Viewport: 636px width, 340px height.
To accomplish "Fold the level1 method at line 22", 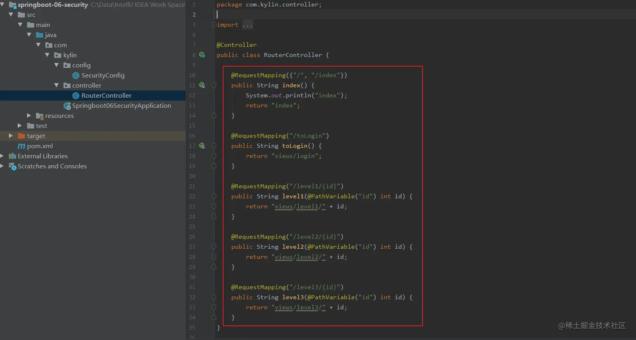I will (x=214, y=197).
